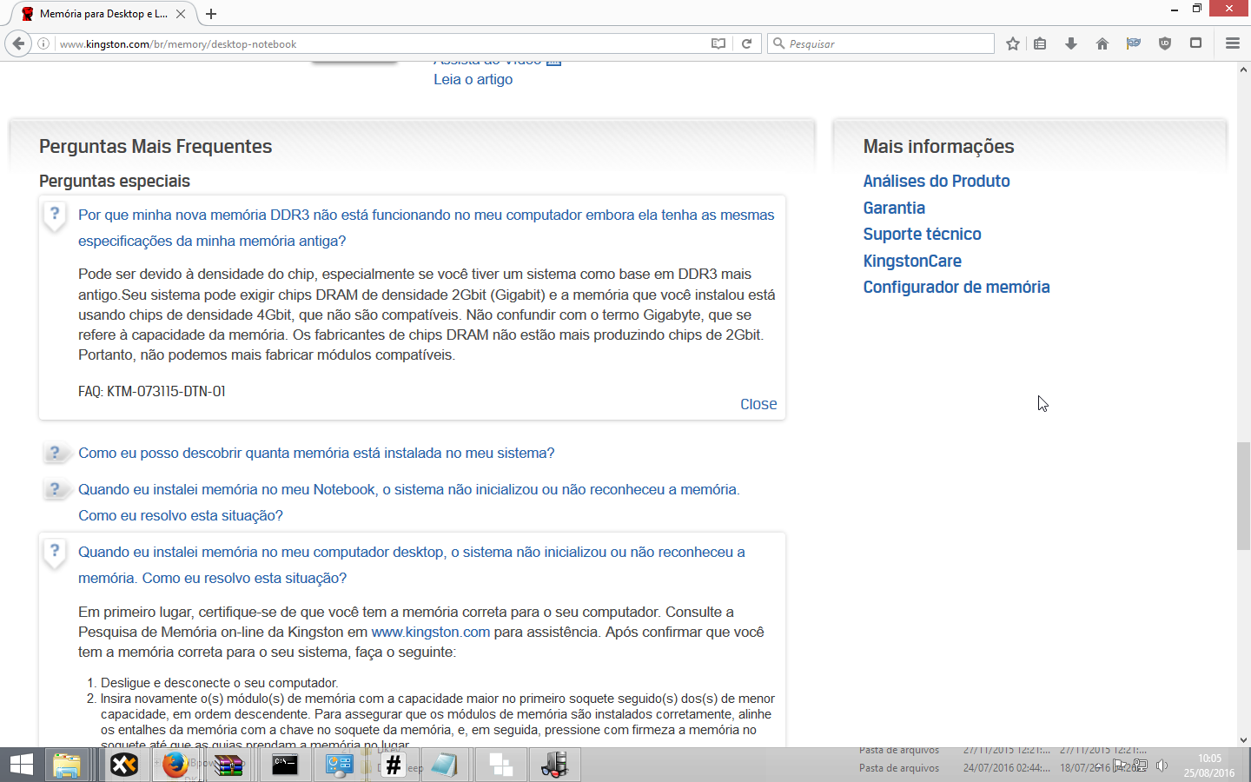Open the Garantia link
Screen dimensions: 1251x782
coord(894,208)
